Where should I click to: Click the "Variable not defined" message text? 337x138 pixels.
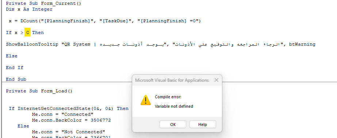point(174,106)
